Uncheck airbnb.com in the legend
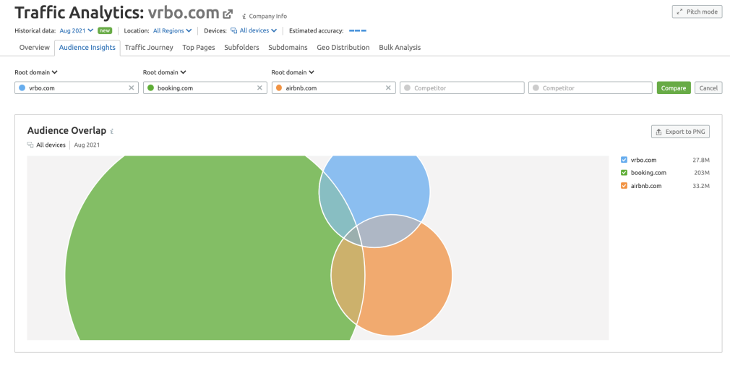The height and width of the screenshot is (366, 730). tap(624, 186)
